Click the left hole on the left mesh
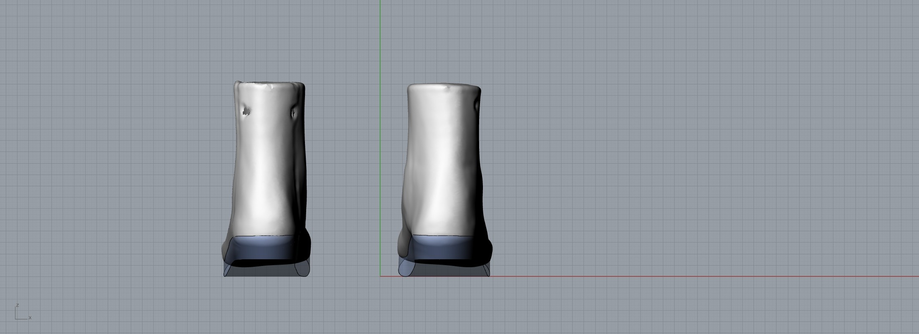Viewport: 919px width, 334px height. (246, 111)
